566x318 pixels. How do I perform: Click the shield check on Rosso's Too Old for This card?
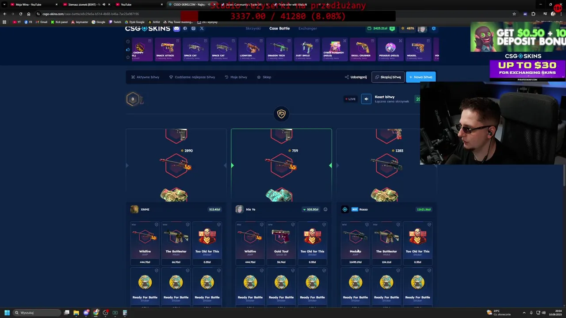pos(429,225)
